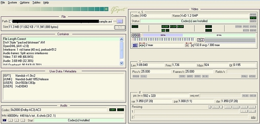Click the minus button beside the AVI preset
This screenshot has width=260, height=124.
pos(221,107)
